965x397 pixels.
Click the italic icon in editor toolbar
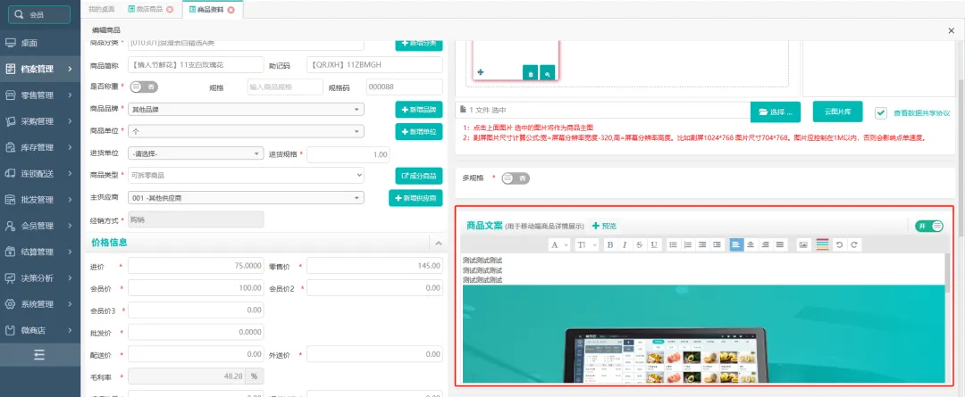pyautogui.click(x=625, y=244)
